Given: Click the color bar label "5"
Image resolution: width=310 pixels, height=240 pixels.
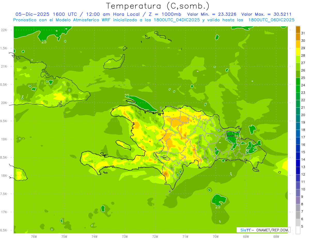Looking at the screenshot, I should (x=302, y=227).
